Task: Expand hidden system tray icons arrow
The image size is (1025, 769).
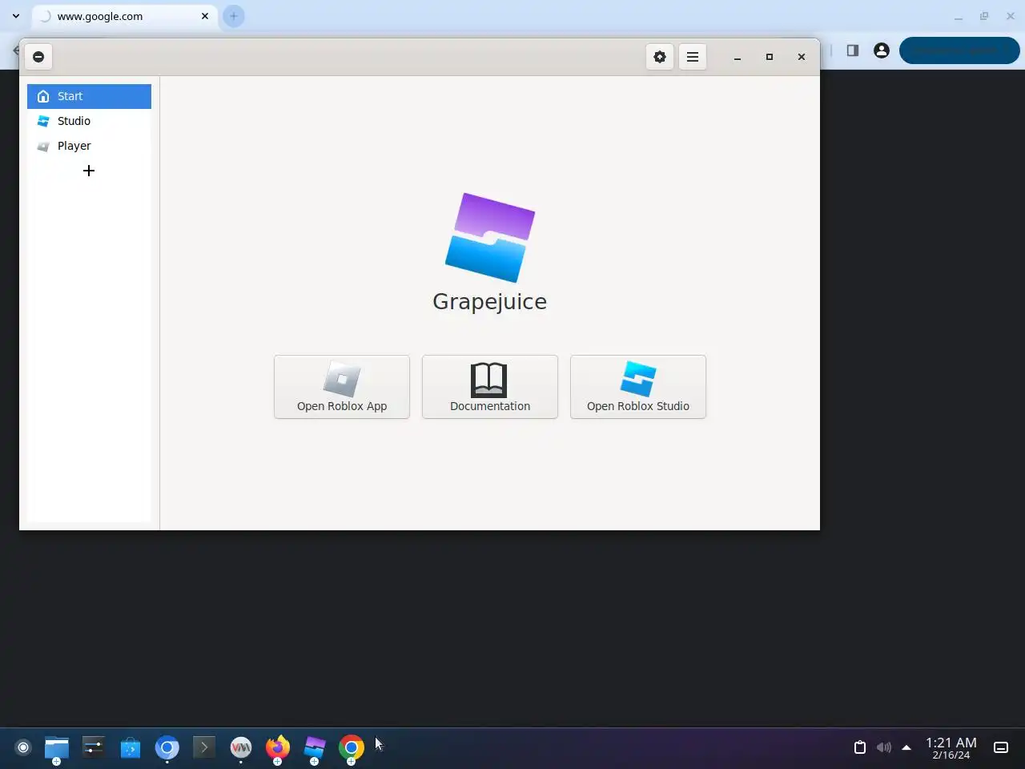Action: pos(906,747)
